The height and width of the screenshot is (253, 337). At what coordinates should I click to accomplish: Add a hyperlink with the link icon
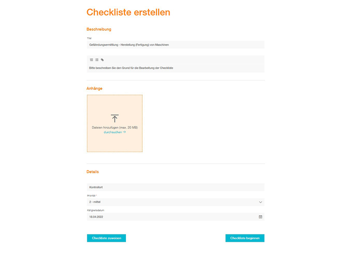[102, 60]
